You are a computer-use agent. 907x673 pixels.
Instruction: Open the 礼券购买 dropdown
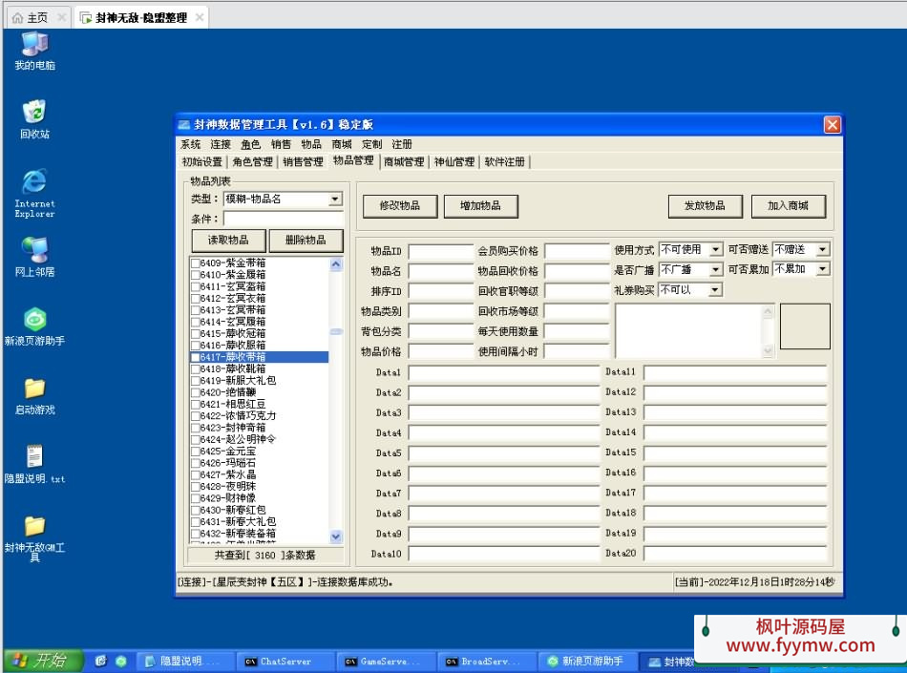(x=714, y=288)
